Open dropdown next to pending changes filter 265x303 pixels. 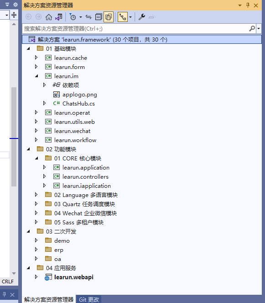coord(81,17)
